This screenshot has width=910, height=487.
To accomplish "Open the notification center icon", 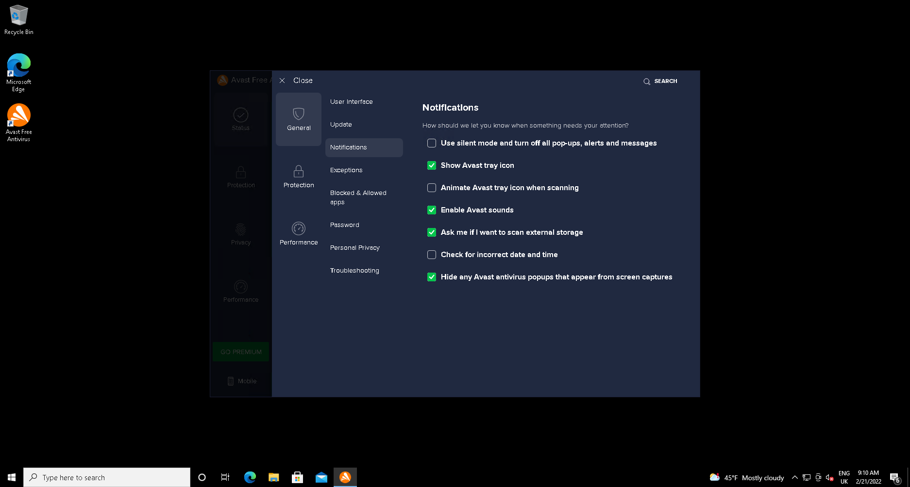I will [x=895, y=477].
